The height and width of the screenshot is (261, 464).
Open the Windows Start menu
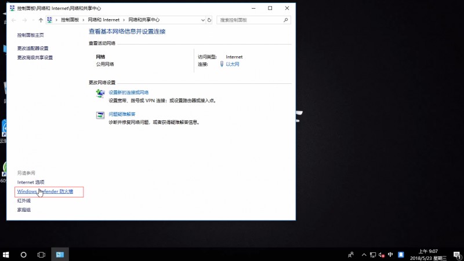pyautogui.click(x=6, y=255)
